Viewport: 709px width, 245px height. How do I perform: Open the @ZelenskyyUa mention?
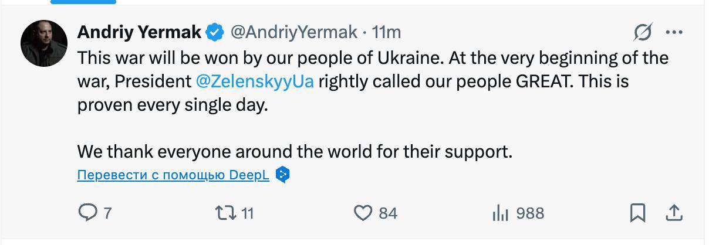[255, 81]
